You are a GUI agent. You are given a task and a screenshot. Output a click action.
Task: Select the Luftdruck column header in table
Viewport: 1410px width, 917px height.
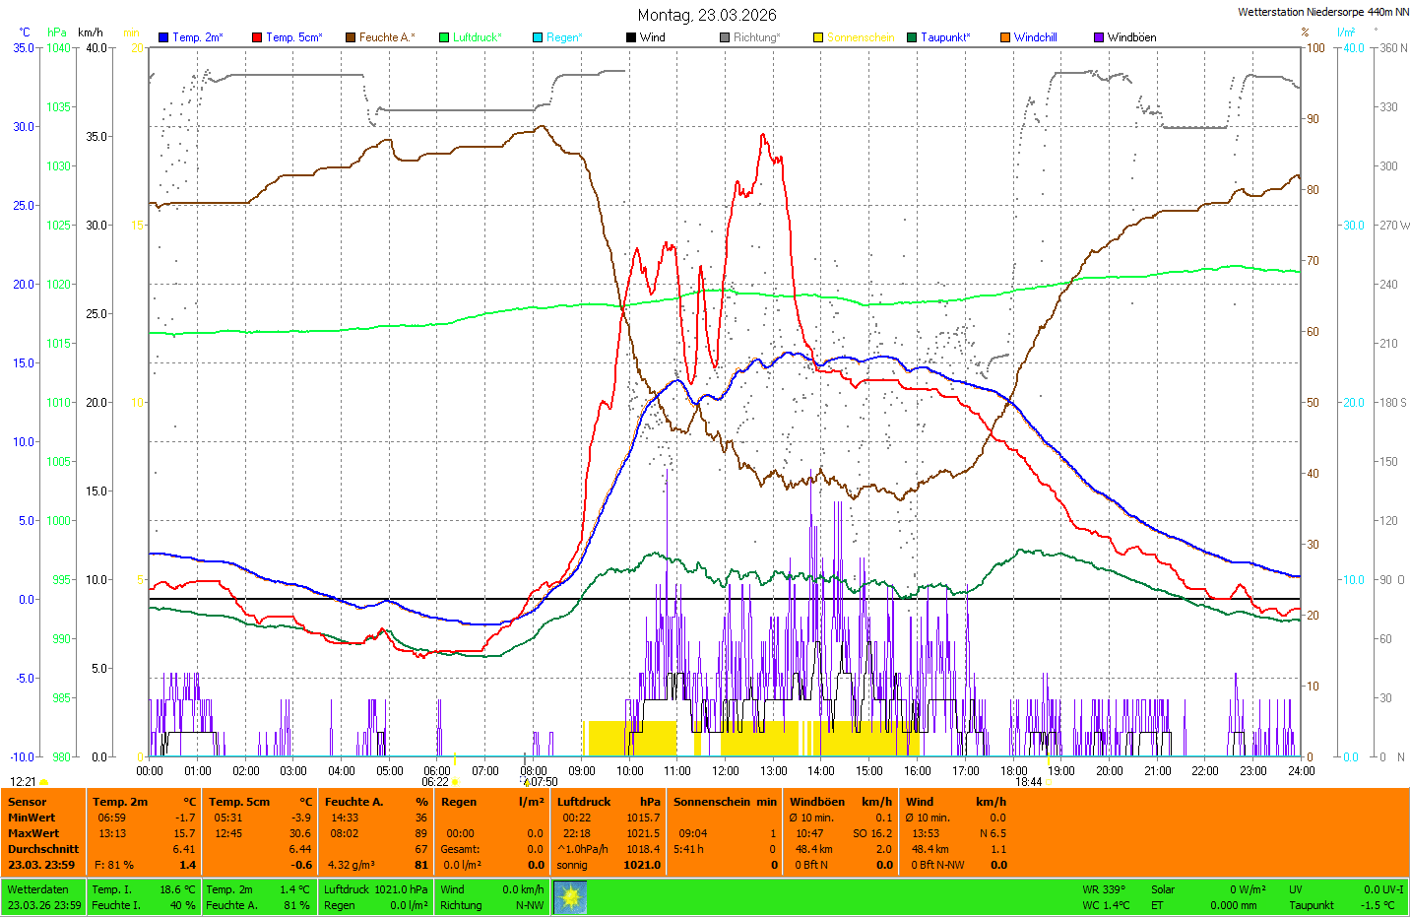(x=584, y=802)
